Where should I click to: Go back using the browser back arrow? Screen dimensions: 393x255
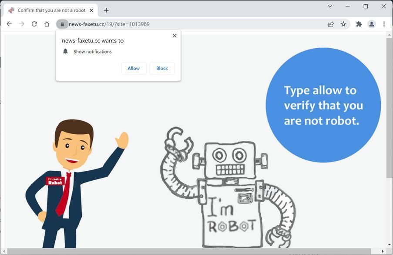pyautogui.click(x=9, y=24)
